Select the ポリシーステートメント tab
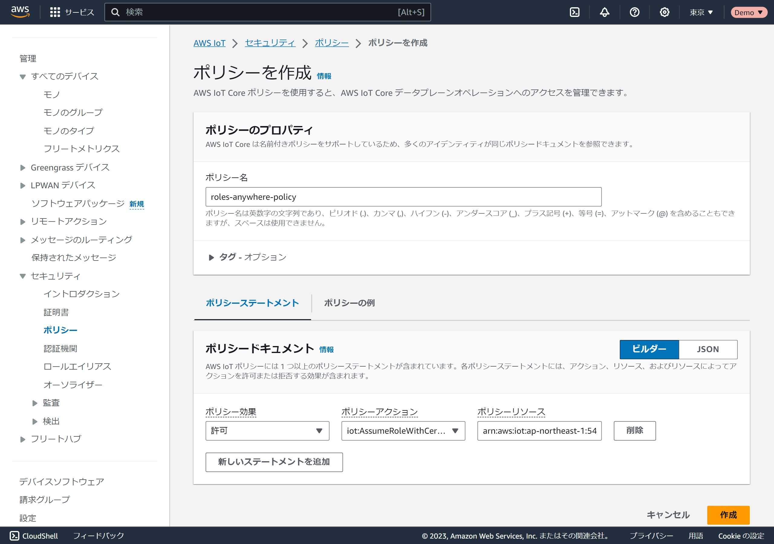 click(252, 303)
